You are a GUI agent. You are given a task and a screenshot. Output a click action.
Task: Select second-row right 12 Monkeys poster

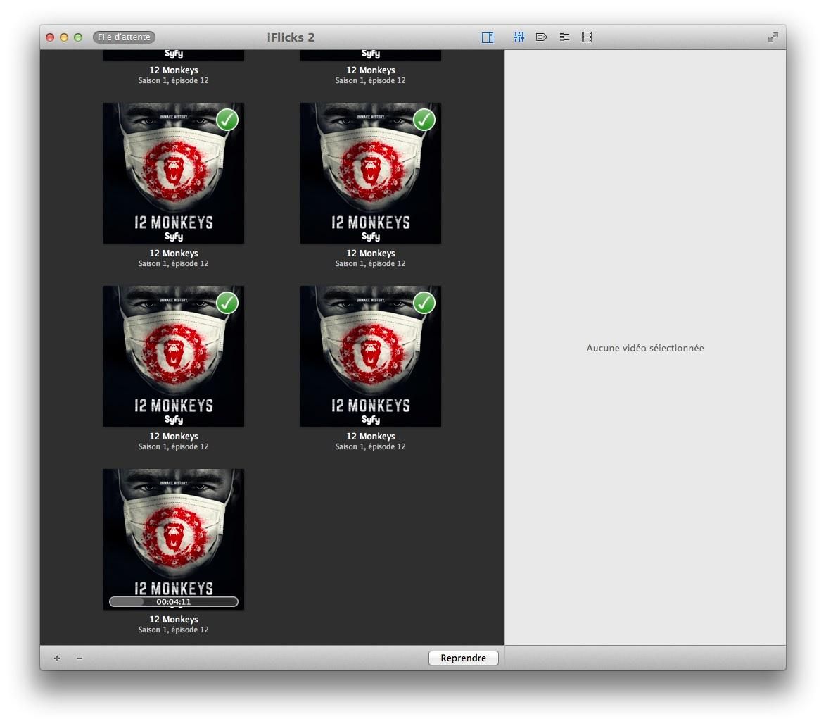pos(370,173)
